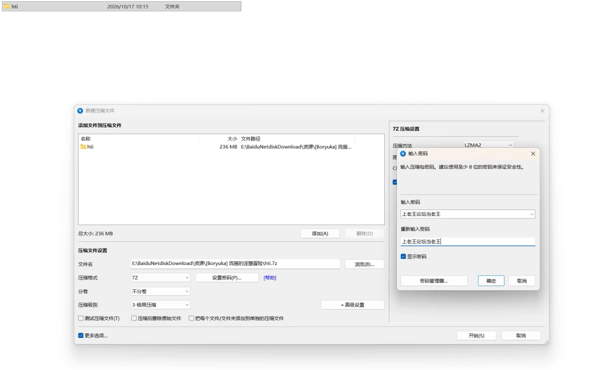Expand the LZMA2 compression method dropdown
The width and height of the screenshot is (605, 370).
[x=488, y=145]
